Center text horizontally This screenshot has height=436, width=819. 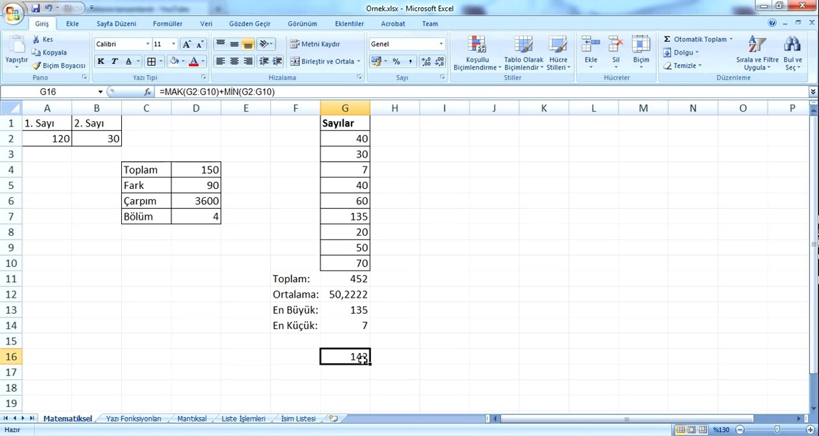coord(234,61)
